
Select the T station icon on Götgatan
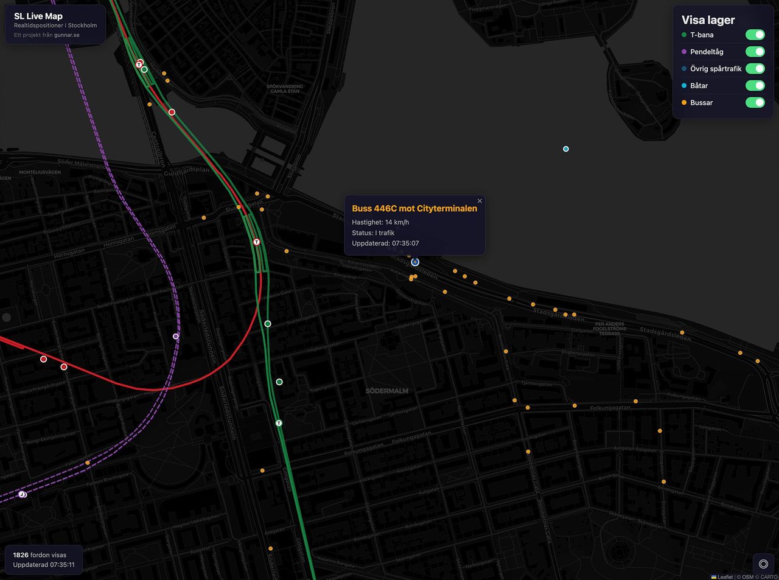tap(279, 423)
